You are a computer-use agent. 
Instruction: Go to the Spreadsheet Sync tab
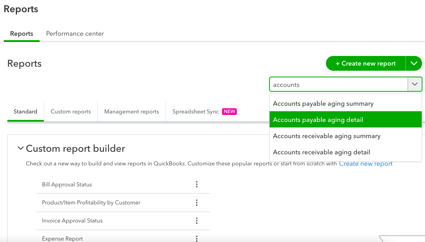[x=196, y=112]
